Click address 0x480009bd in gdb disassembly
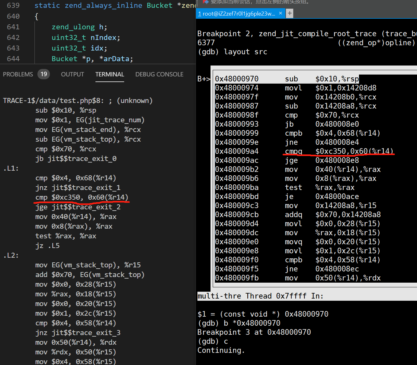This screenshot has height=365, width=417. tap(237, 197)
